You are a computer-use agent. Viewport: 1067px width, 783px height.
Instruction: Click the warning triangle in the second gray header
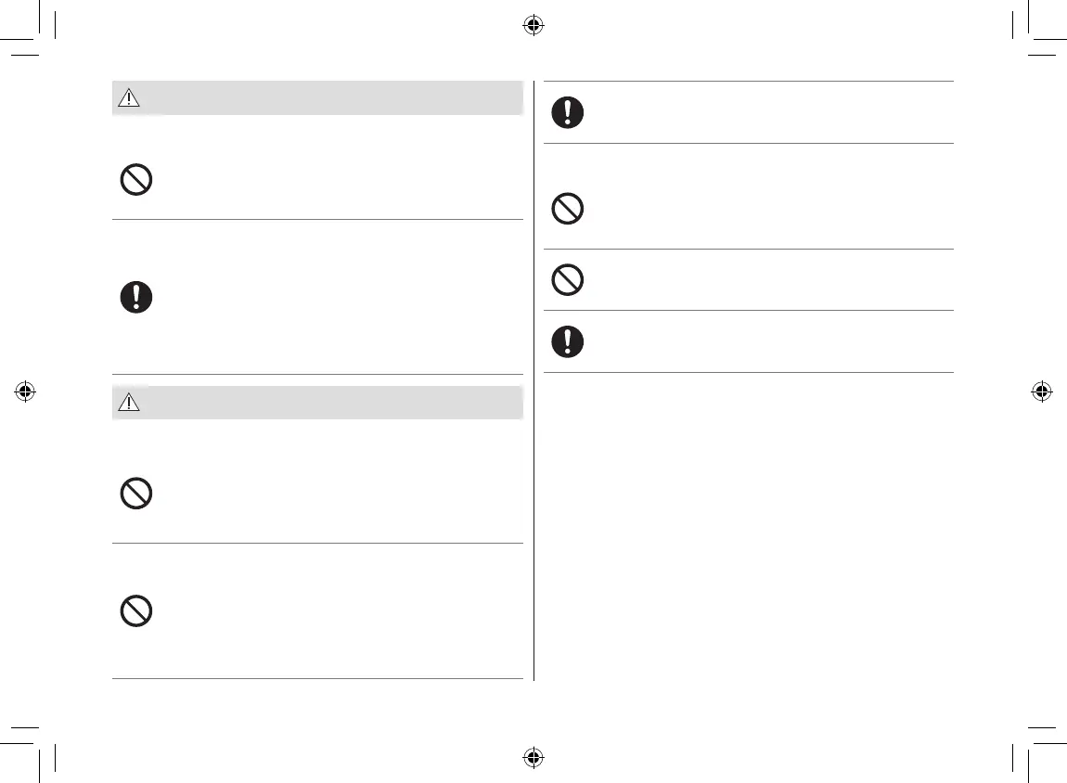click(128, 403)
